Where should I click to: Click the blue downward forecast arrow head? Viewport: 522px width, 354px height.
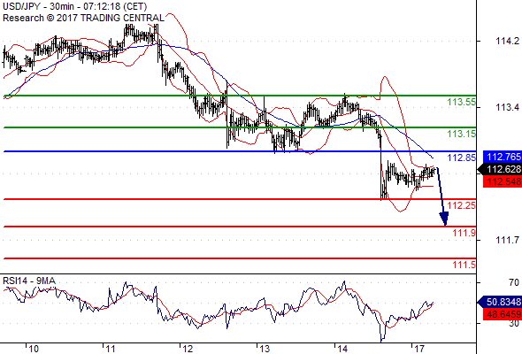coord(444,219)
